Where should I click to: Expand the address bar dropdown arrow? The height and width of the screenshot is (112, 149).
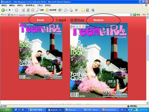click(x=131, y=15)
